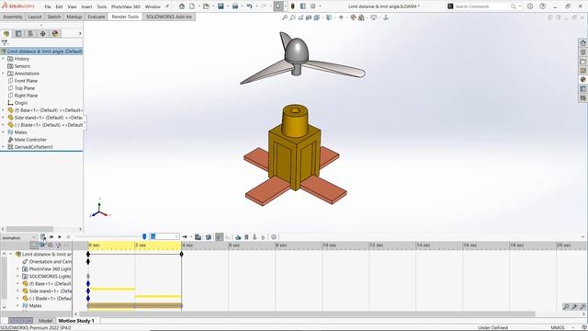Click the Select cursor tool icon

(277, 6)
